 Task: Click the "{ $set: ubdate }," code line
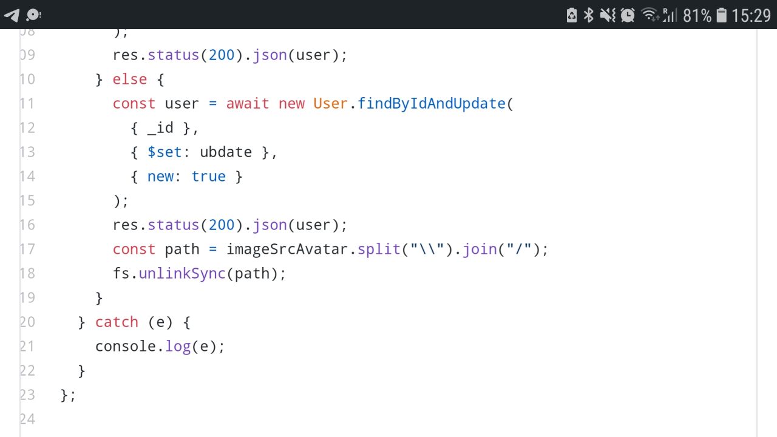point(204,152)
